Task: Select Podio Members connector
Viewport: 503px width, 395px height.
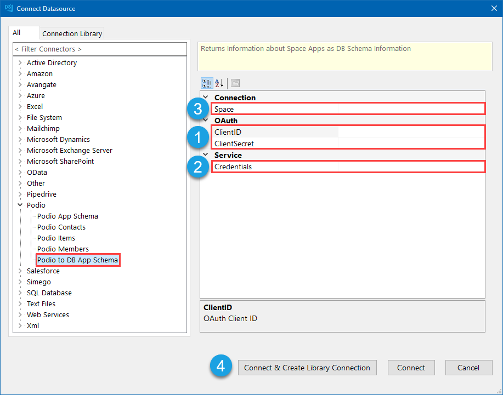Action: 63,249
